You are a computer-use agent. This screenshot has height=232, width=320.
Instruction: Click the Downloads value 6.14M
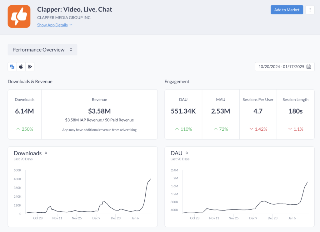(24, 111)
